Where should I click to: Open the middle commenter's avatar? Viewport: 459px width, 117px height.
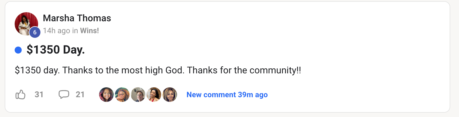[x=138, y=95]
